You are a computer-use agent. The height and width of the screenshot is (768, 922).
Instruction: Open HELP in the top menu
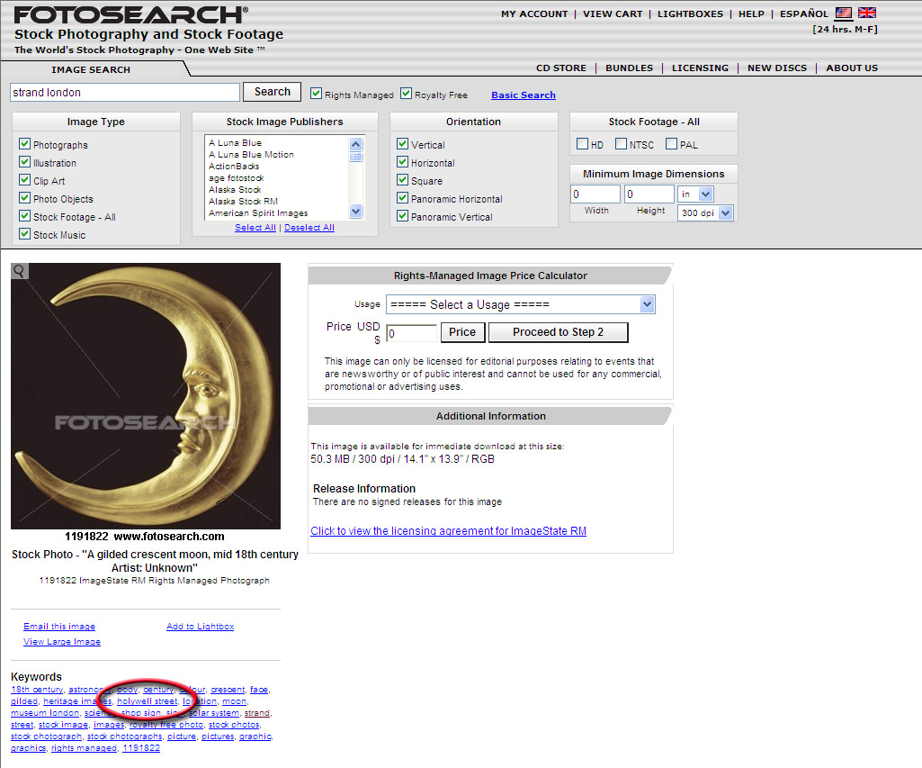coord(751,14)
